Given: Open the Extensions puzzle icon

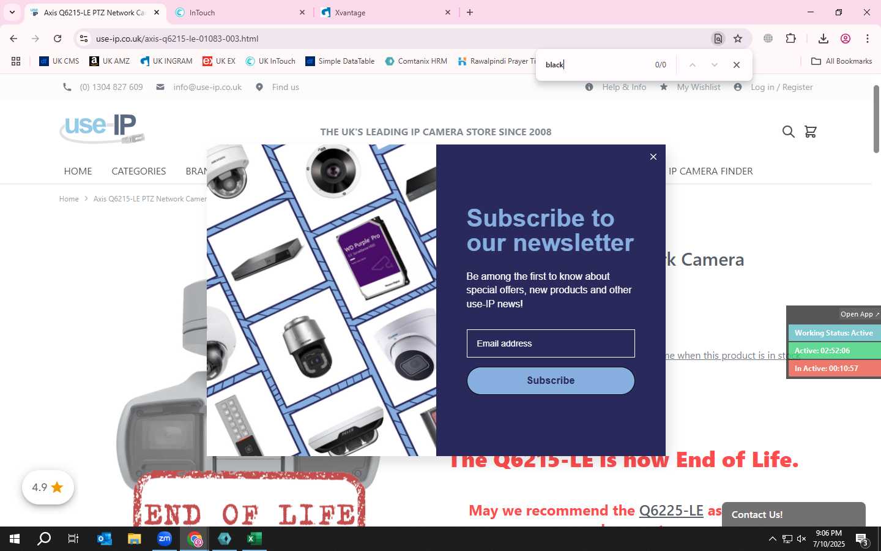Looking at the screenshot, I should click(x=790, y=39).
